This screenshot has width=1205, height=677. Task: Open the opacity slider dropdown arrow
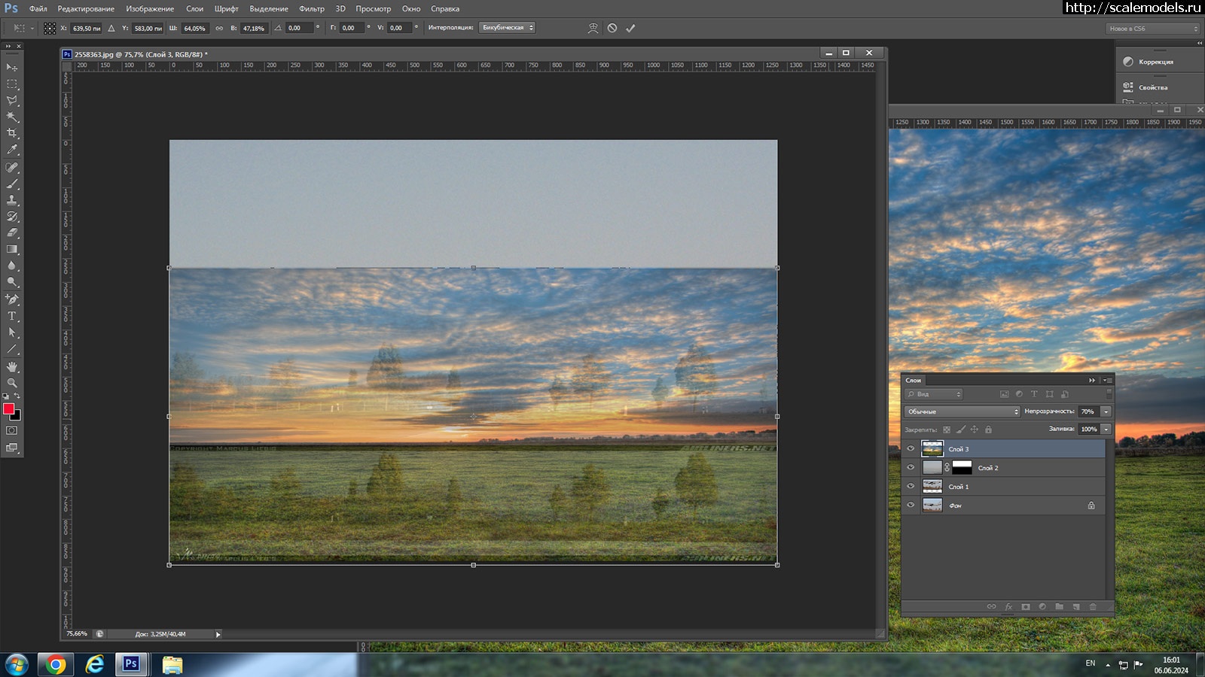click(x=1106, y=411)
